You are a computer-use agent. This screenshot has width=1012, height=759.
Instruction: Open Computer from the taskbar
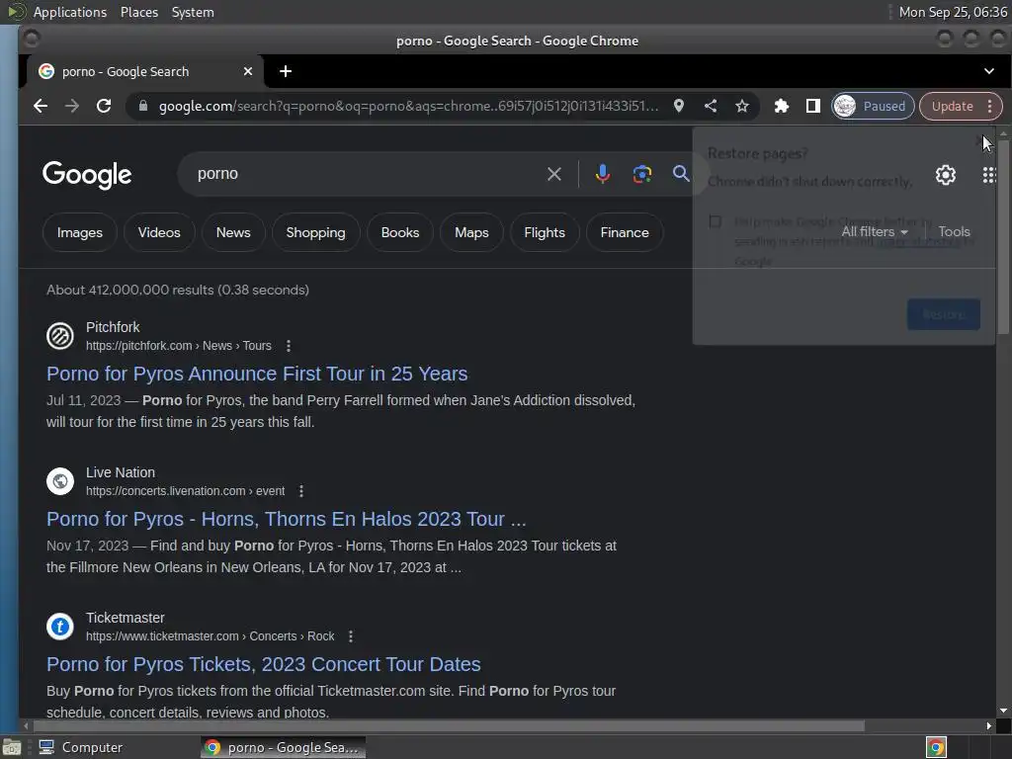pyautogui.click(x=81, y=747)
